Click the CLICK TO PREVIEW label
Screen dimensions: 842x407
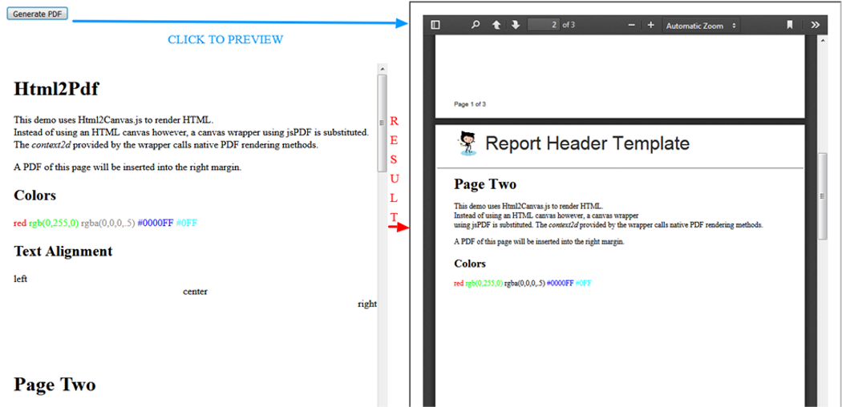coord(225,40)
